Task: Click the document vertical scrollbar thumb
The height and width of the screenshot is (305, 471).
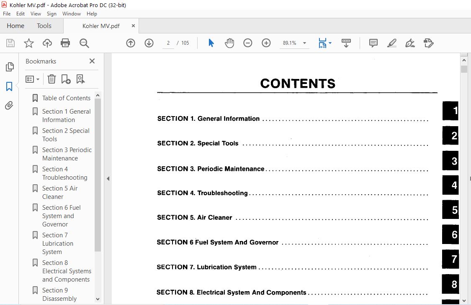Action: point(464,69)
